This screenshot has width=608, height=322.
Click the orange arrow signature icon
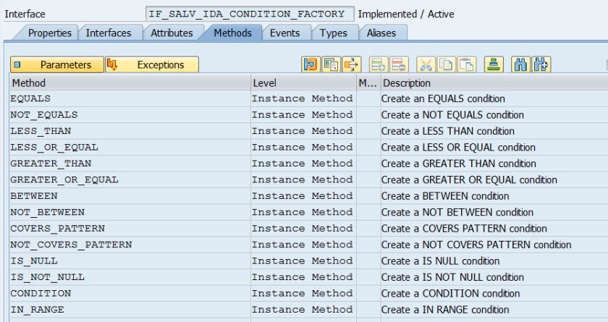click(x=351, y=64)
